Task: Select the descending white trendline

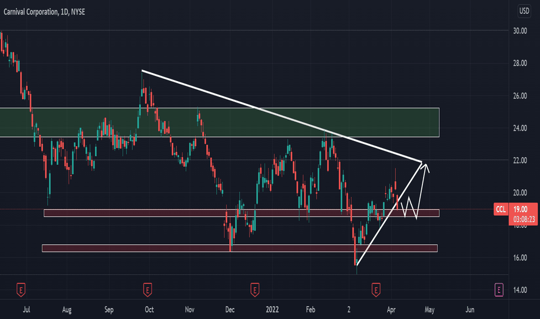Action: point(282,116)
